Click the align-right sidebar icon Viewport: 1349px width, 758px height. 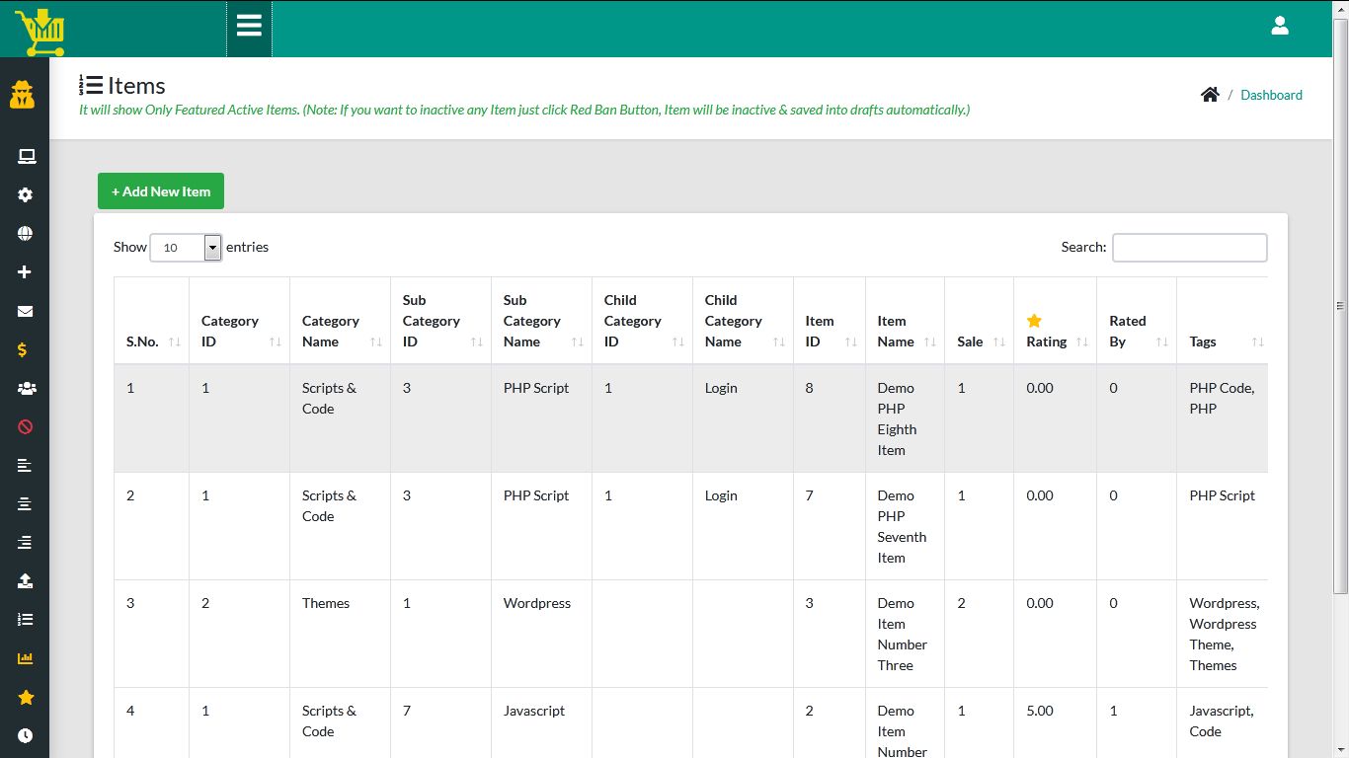point(26,543)
